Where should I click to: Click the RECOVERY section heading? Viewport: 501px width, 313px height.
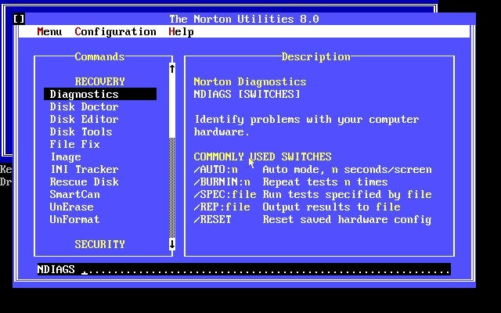pos(99,81)
